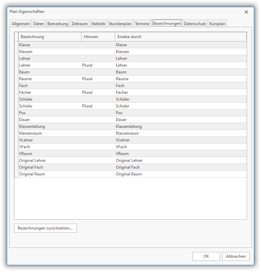Image resolution: width=261 pixels, height=272 pixels.
Task: Select the Klassenraum row in Bezeichnung column
Action: (x=50, y=133)
